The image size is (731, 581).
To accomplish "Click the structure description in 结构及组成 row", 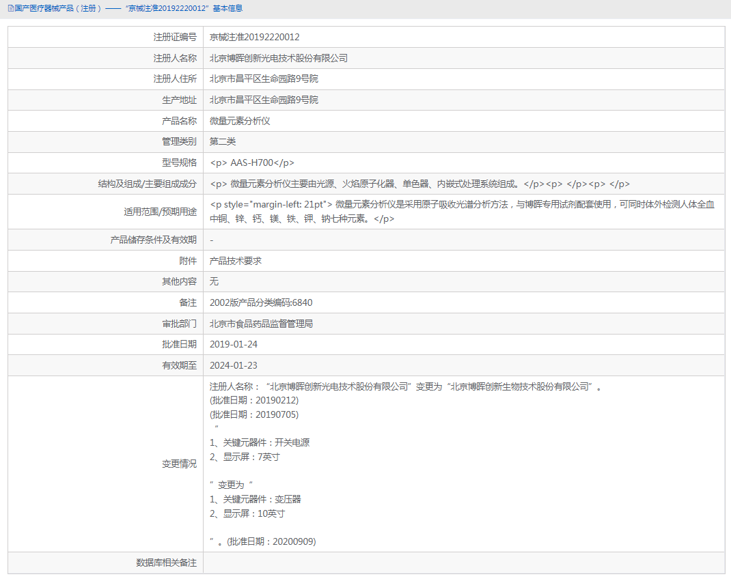I will click(419, 184).
